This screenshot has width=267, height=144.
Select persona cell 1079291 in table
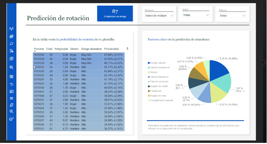tap(39, 79)
